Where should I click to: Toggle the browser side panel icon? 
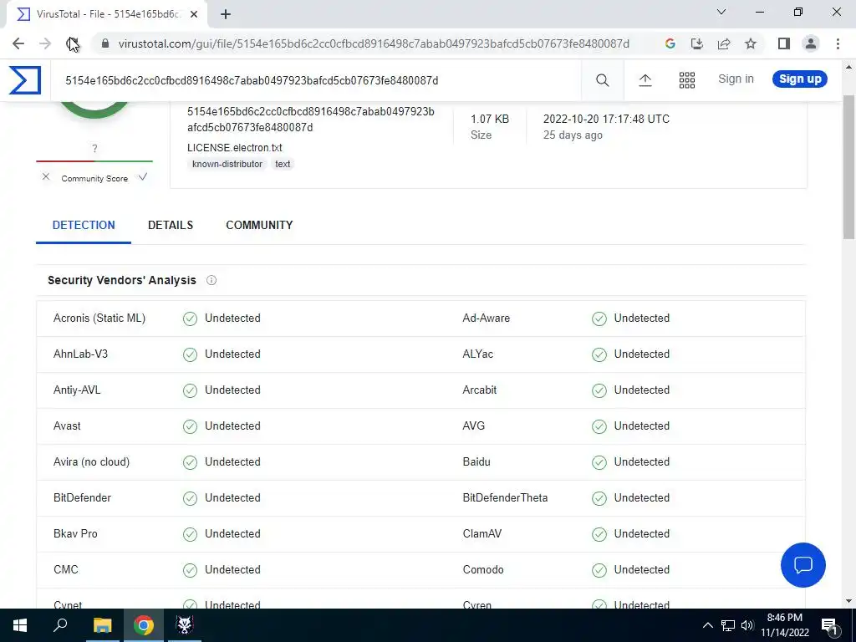[784, 43]
